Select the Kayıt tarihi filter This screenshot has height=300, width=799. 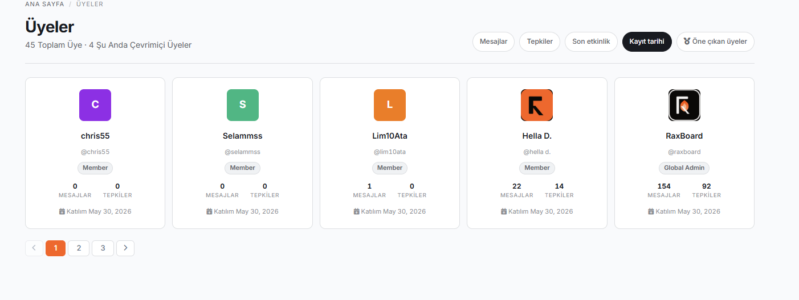click(647, 41)
